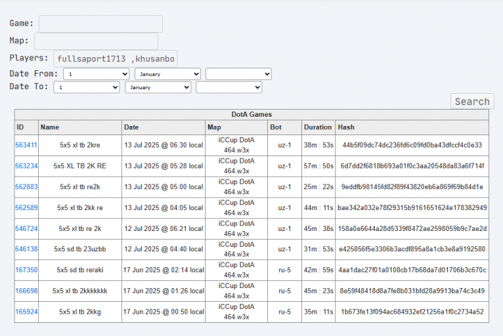
Task: Open the Date From year dropdown
Action: pos(238,74)
